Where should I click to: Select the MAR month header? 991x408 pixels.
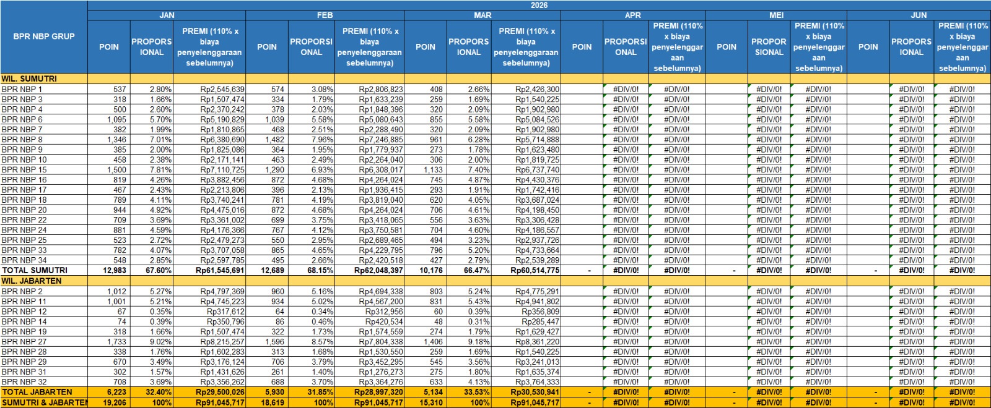482,15
